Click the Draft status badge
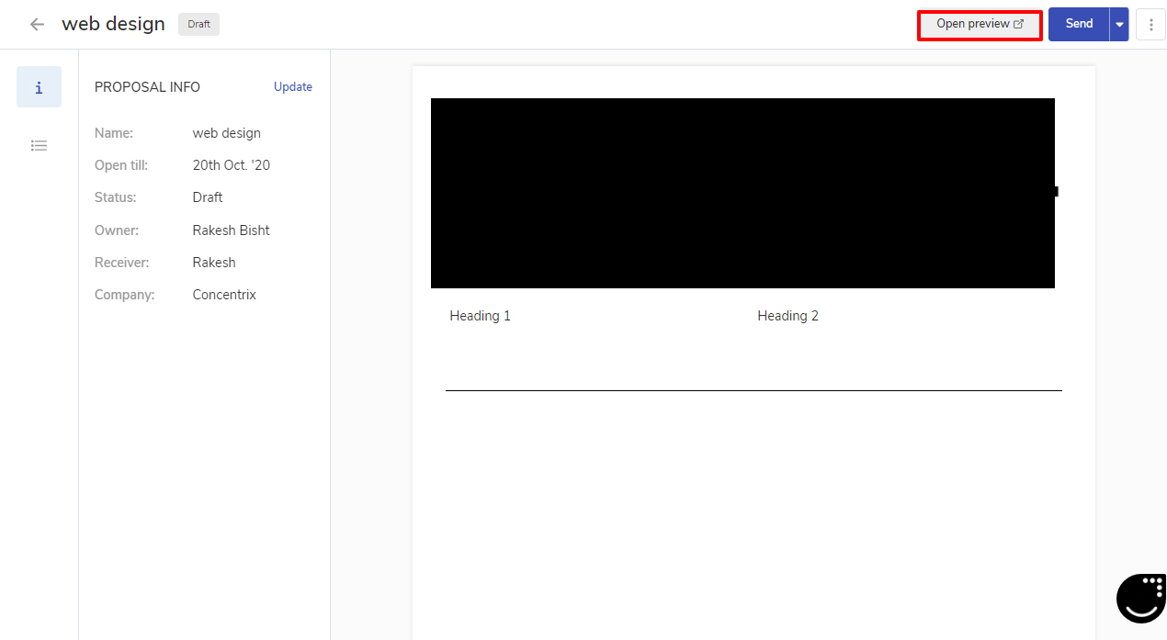The height and width of the screenshot is (640, 1167). point(198,24)
